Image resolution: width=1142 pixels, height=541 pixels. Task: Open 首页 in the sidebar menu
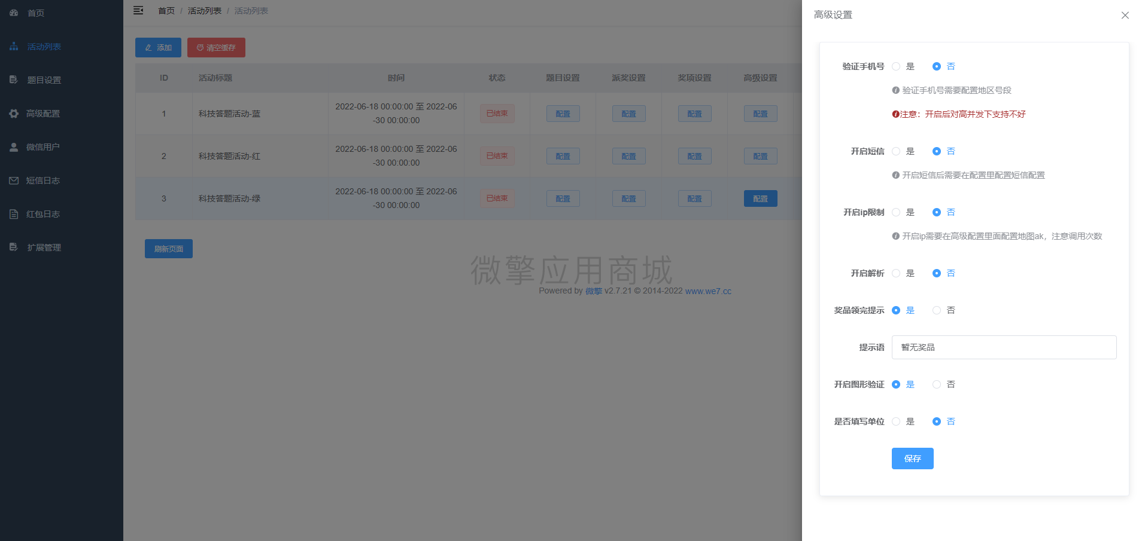tap(62, 13)
